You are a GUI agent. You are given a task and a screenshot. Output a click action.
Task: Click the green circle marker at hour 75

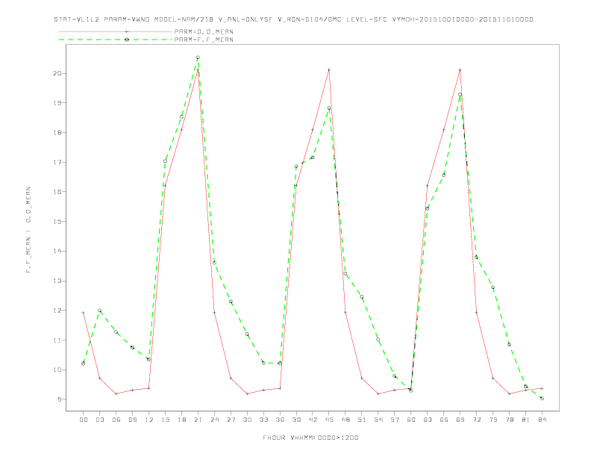pos(493,287)
